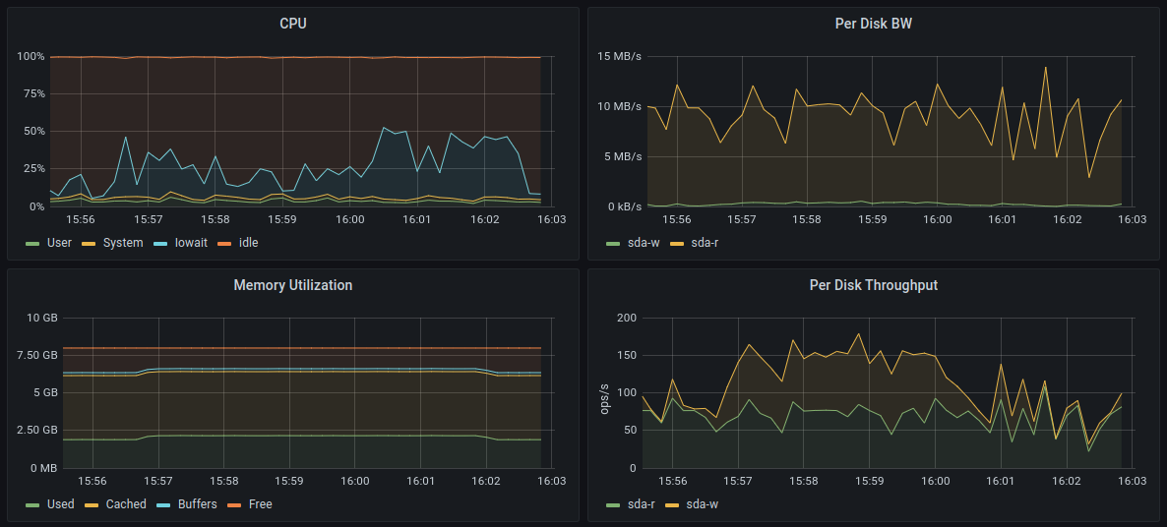The image size is (1167, 527).
Task: Click sda-w label in Per Disk Throughput legend
Action: pos(704,504)
